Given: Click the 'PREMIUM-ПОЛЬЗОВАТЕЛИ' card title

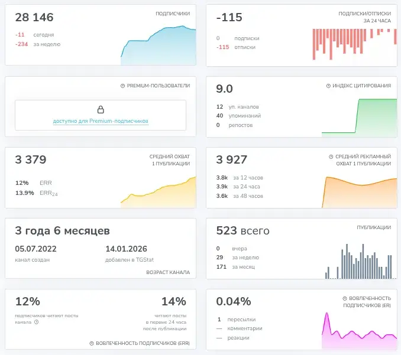Looking at the screenshot, I should 159,86.
